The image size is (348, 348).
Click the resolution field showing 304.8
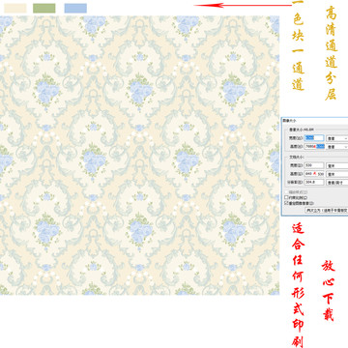(314, 182)
